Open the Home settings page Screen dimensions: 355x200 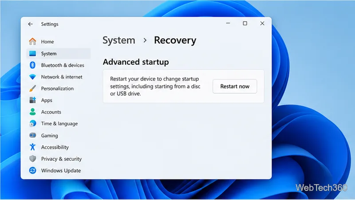coord(47,42)
